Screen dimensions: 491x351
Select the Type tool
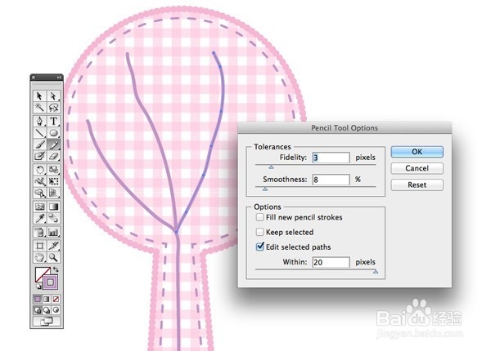tap(53, 121)
